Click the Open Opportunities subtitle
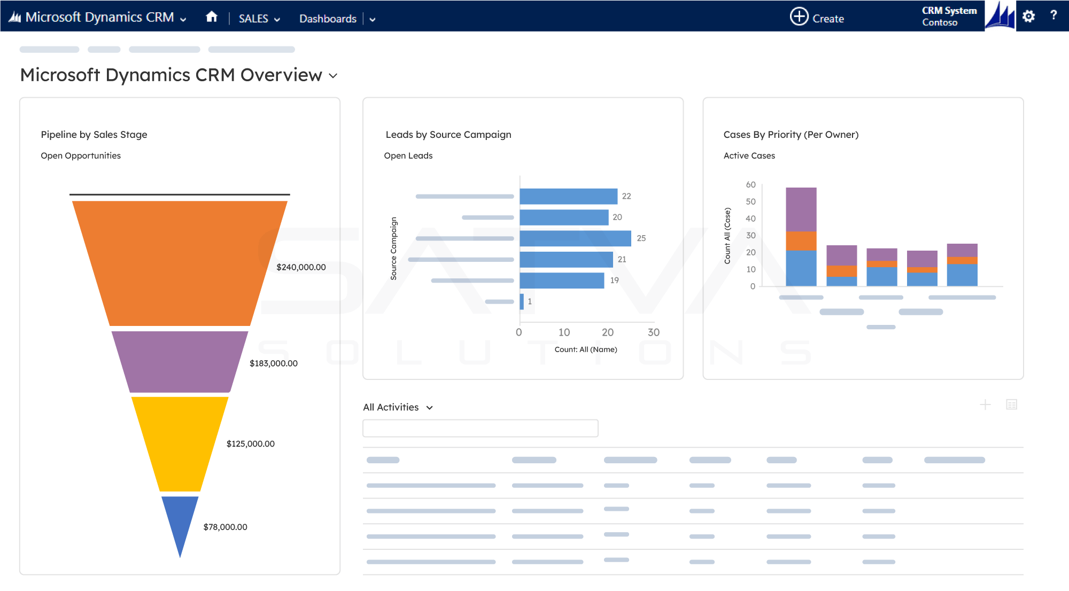Screen dimensions: 1069x591 coord(81,155)
